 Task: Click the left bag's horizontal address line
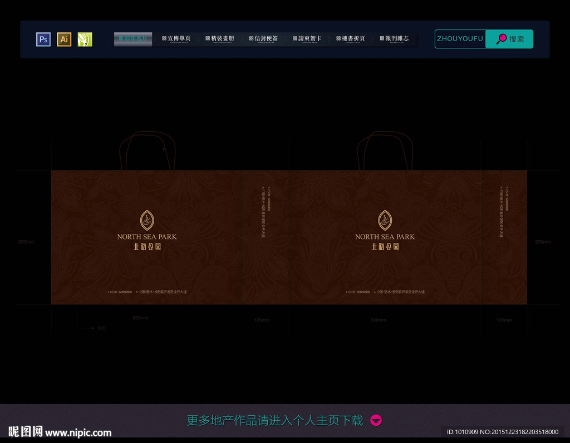point(147,292)
